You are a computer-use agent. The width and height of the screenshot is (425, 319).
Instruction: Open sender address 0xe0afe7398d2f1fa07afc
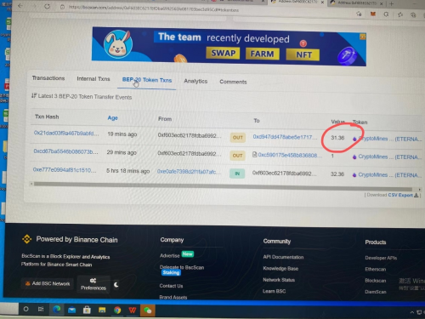tap(189, 172)
